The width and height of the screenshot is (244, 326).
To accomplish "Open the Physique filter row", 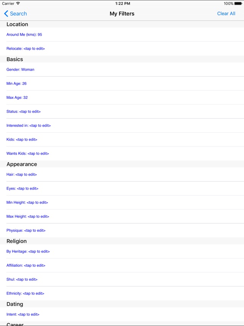I will coord(26,231).
